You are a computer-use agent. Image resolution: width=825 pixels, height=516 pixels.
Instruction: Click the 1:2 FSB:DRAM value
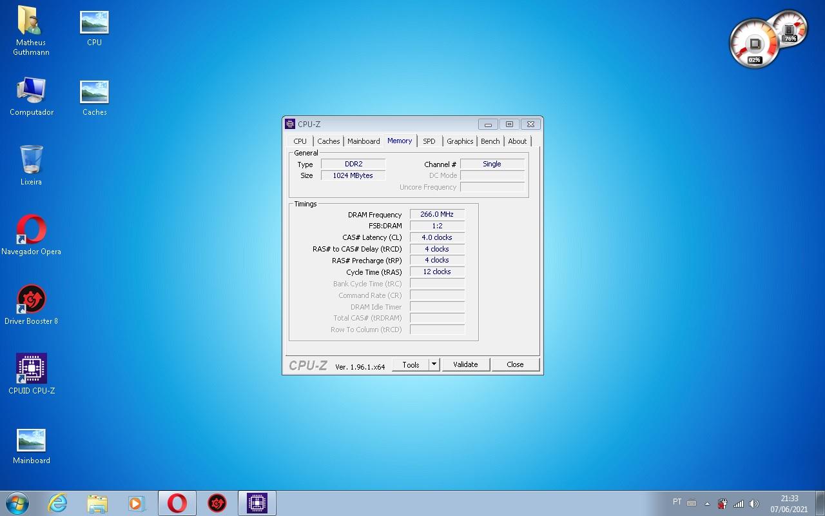(437, 226)
